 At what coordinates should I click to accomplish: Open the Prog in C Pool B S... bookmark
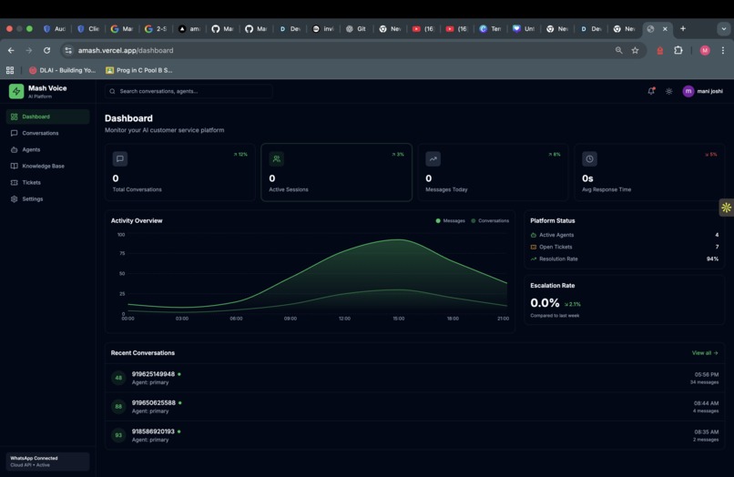click(139, 70)
